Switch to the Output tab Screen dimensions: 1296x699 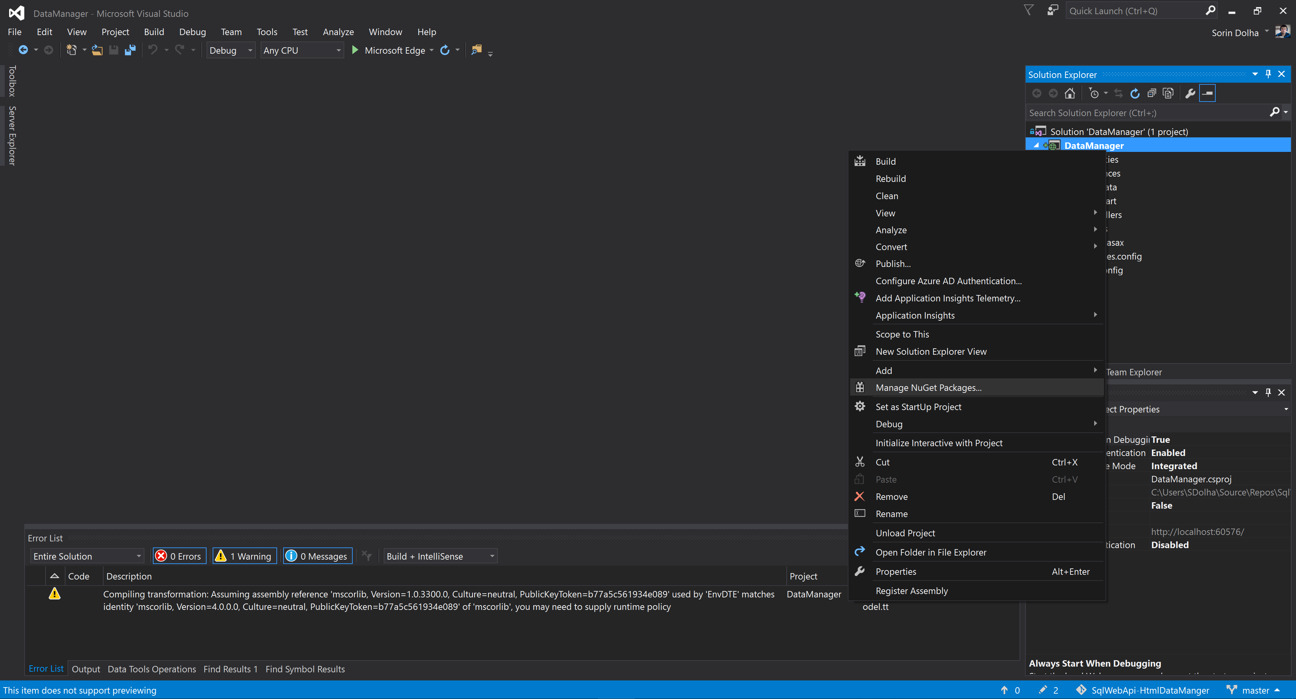pyautogui.click(x=85, y=669)
